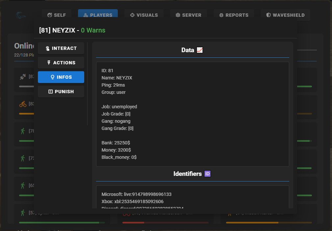Click the PUNISH button in the sidebar

[x=61, y=92]
